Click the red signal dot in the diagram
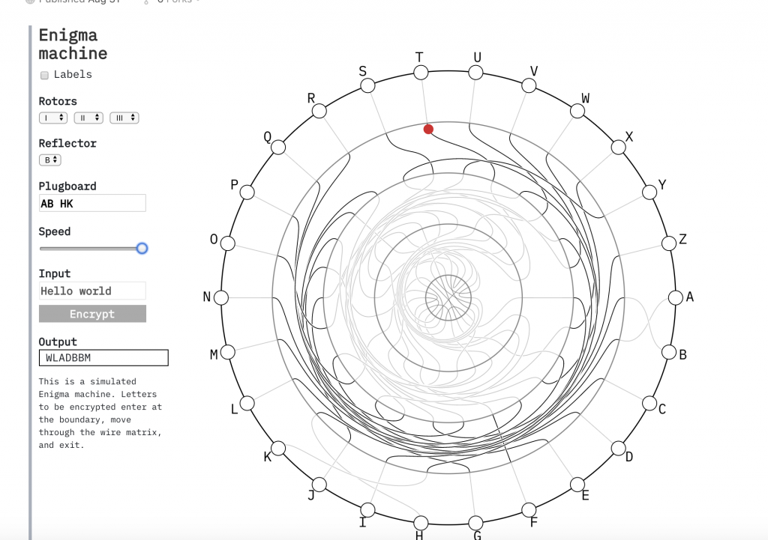The image size is (768, 540). [428, 129]
